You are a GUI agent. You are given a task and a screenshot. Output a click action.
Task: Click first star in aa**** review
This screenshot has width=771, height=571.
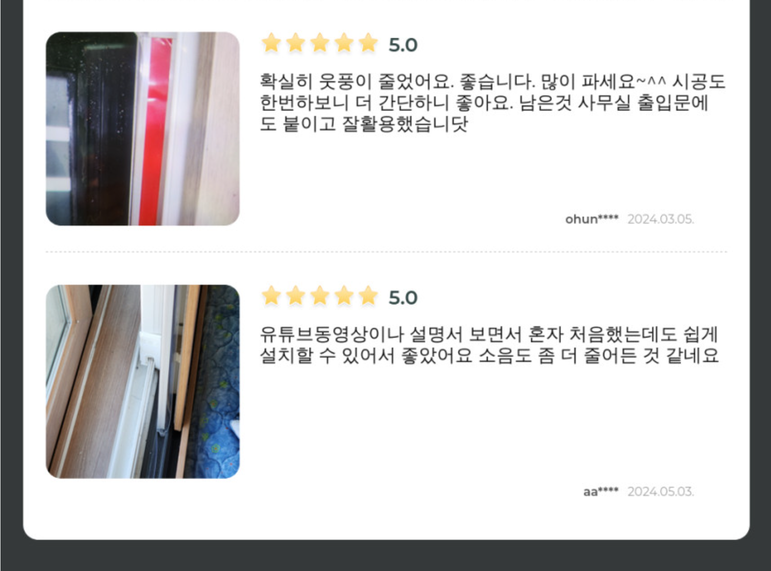pos(271,296)
